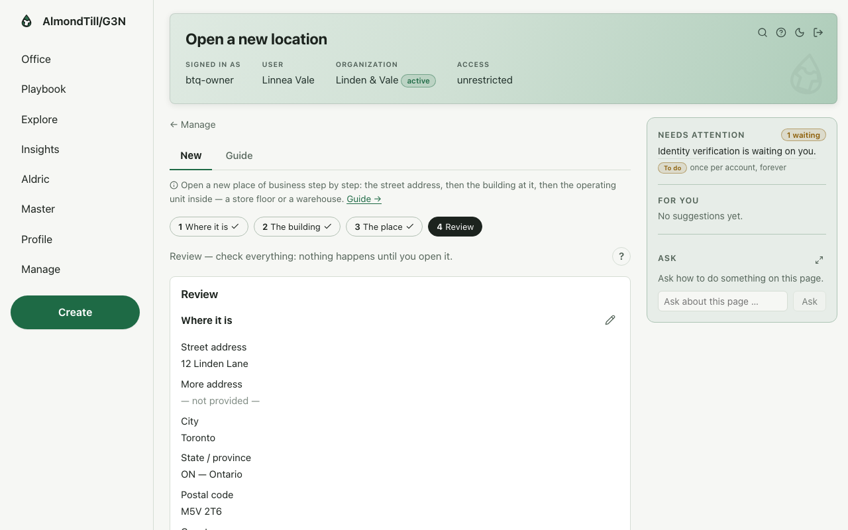The width and height of the screenshot is (848, 530).
Task: Expand the Ask panel with the arrows icon
Action: tap(819, 260)
